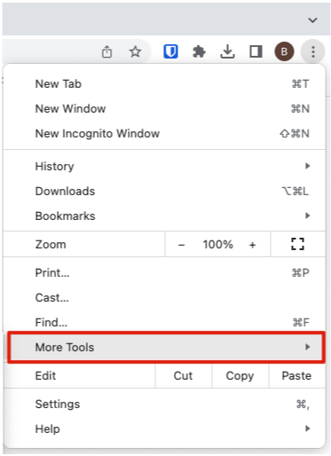Open the More Tools submenu
This screenshot has width=331, height=456.
point(166,347)
